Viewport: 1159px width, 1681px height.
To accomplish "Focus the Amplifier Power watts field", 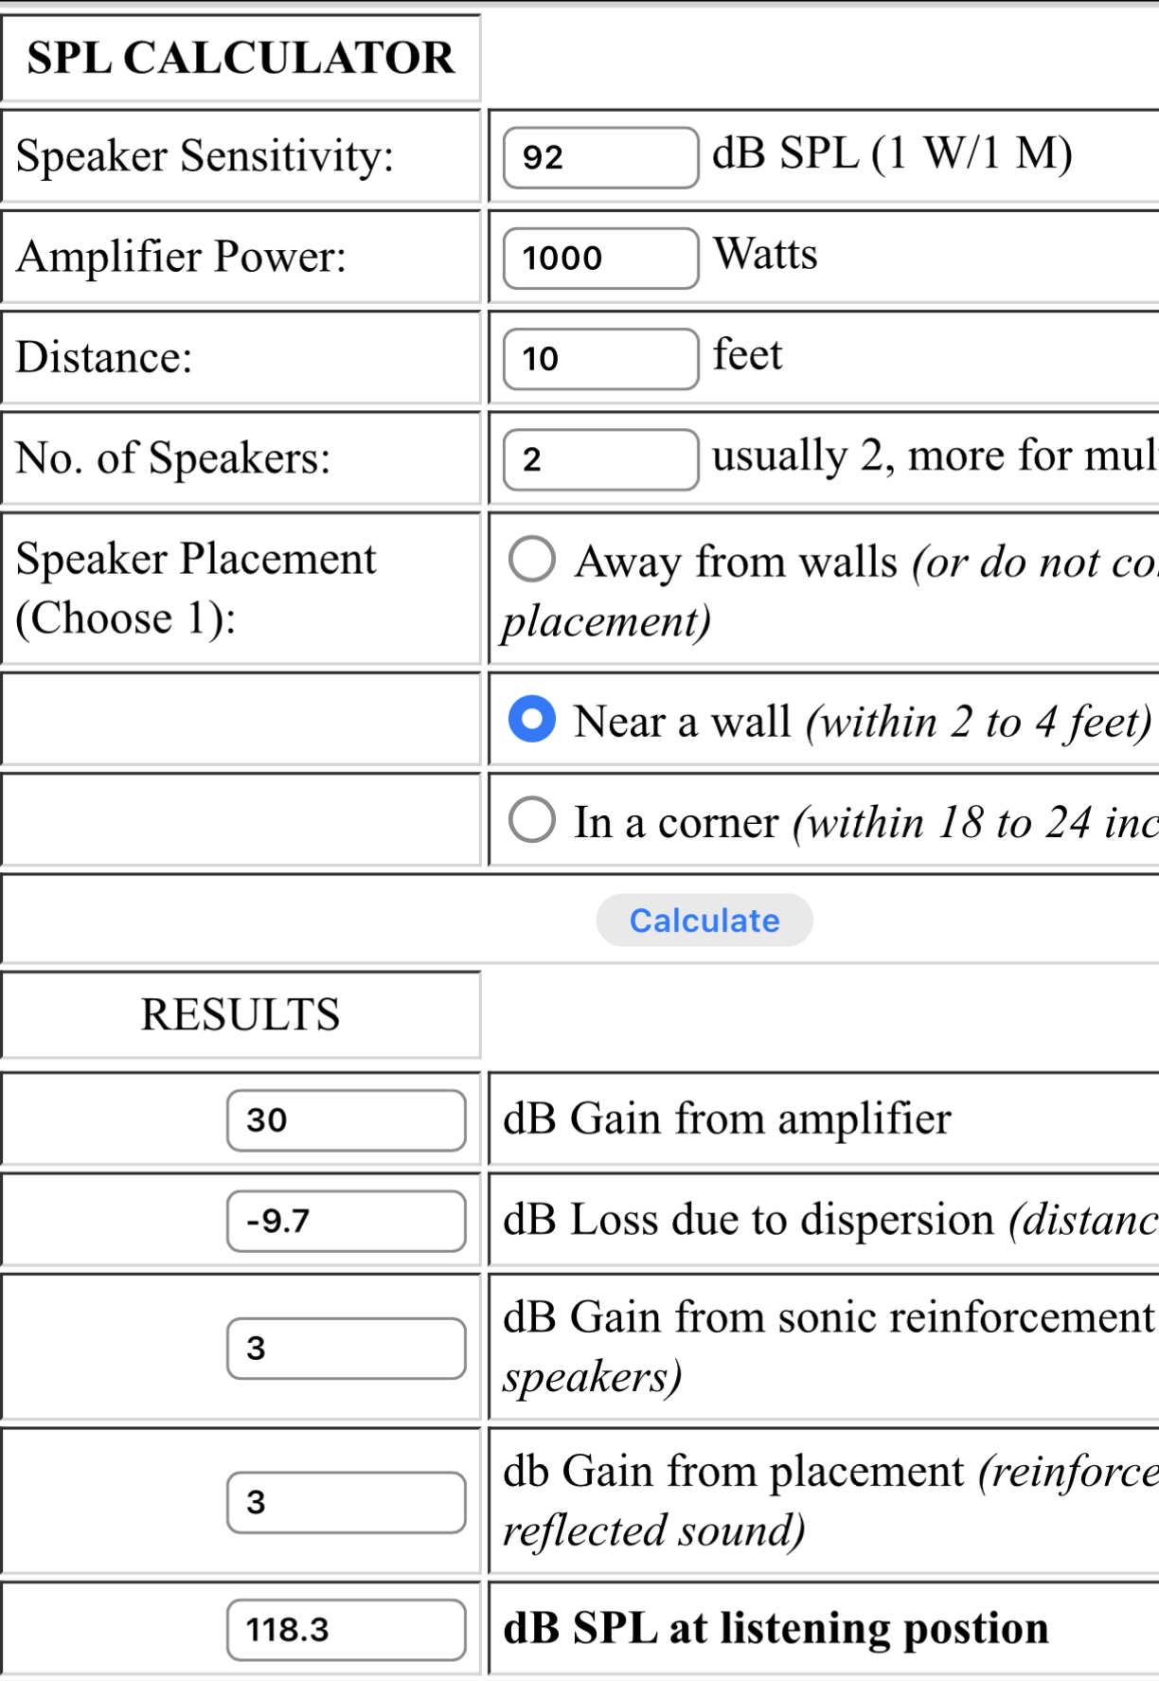I will (600, 258).
